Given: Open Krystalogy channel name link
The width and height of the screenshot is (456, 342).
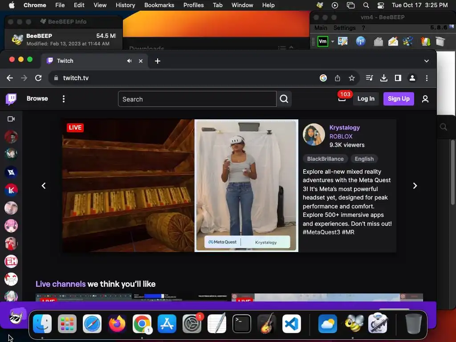Looking at the screenshot, I should point(345,127).
